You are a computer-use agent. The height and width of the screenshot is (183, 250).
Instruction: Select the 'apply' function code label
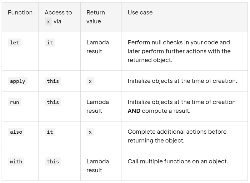[17, 81]
